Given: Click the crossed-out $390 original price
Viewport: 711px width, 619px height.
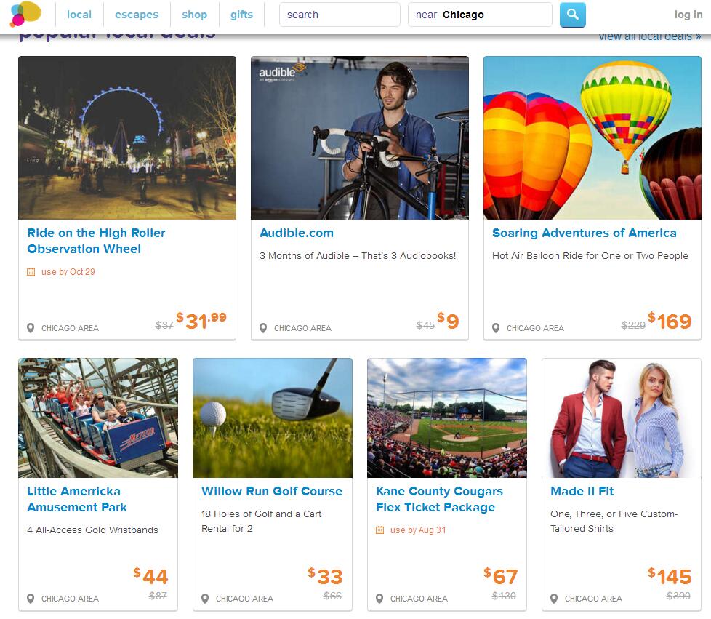Looking at the screenshot, I should click(x=678, y=596).
